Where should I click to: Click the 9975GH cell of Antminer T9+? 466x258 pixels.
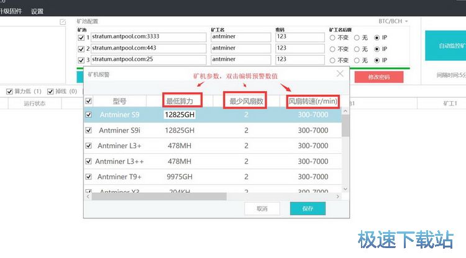click(180, 177)
